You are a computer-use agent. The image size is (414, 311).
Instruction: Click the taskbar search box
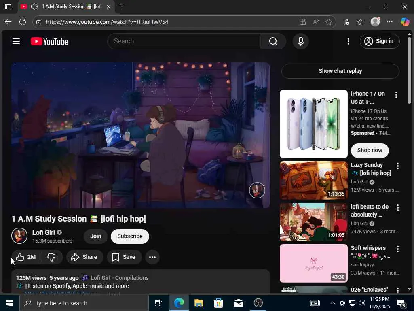[x=84, y=303]
